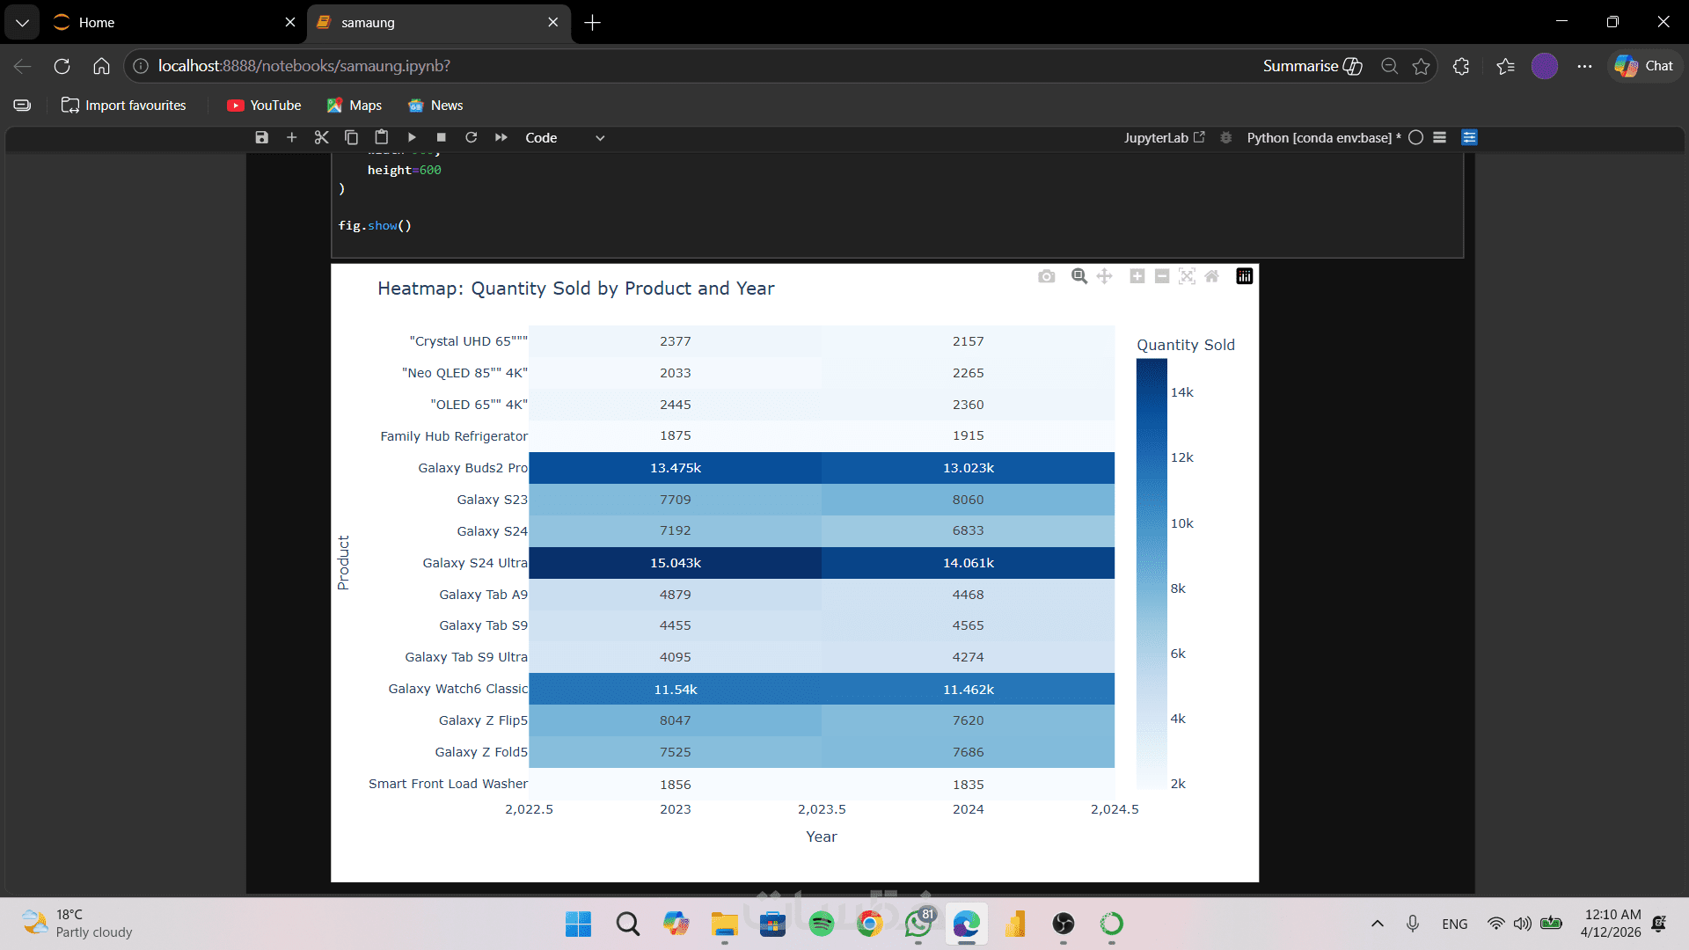Viewport: 1689px width, 950px height.
Task: Run the selected notebook cell
Action: (412, 137)
